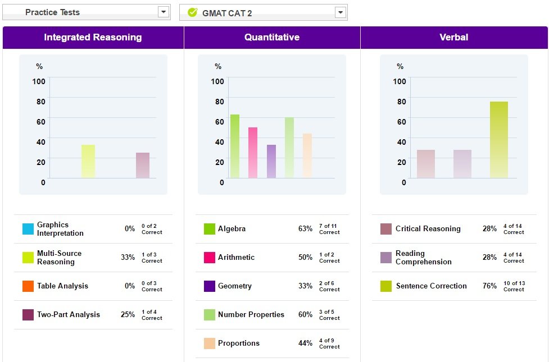Screen dimensions: 549x362
Task: Click '1 of 4 Correct' text
Action: [152, 315]
